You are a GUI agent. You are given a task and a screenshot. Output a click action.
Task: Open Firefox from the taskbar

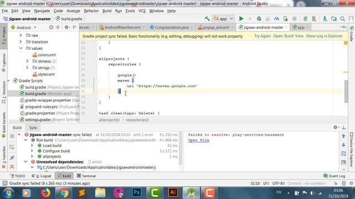[x=45, y=193]
